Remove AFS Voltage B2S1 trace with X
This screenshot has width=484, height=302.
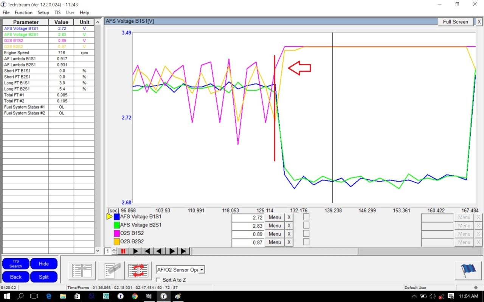point(289,226)
